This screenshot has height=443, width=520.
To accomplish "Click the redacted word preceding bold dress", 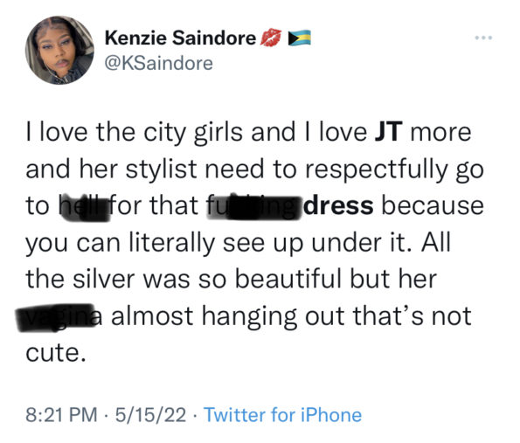I will click(254, 208).
